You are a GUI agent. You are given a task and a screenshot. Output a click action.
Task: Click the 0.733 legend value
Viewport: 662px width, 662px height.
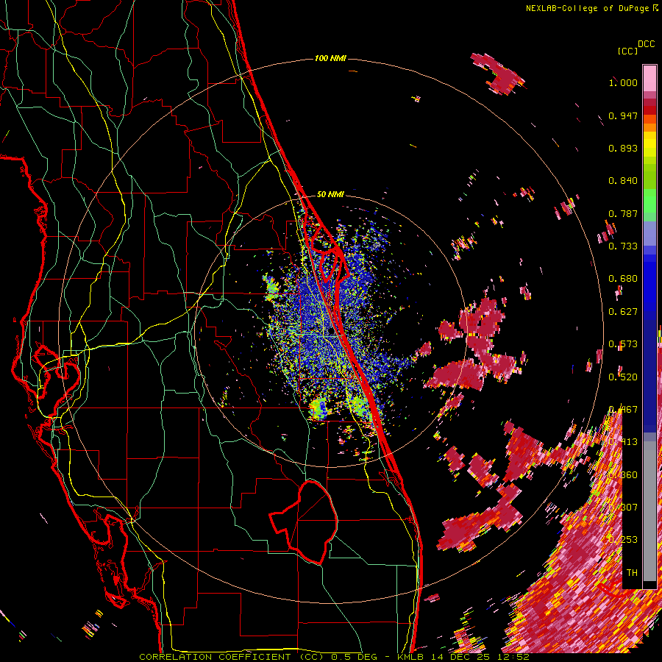(x=623, y=246)
